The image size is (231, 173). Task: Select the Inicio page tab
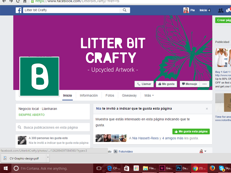coord(68,95)
